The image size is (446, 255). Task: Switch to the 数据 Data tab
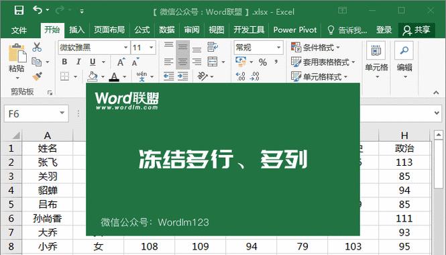pos(167,30)
